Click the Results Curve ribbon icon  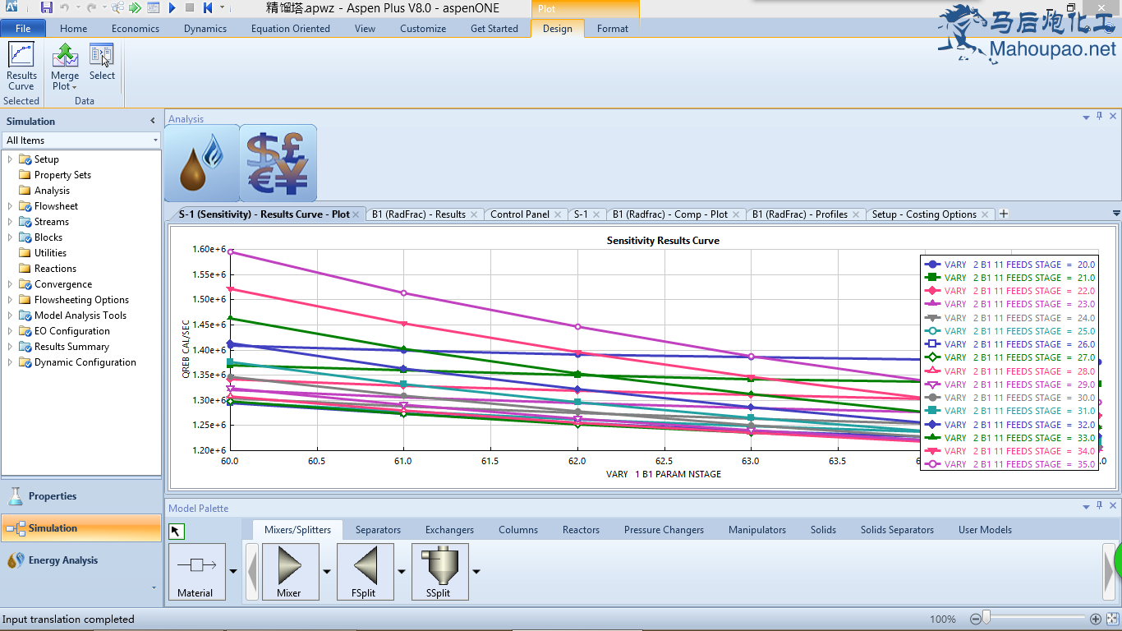tap(21, 67)
